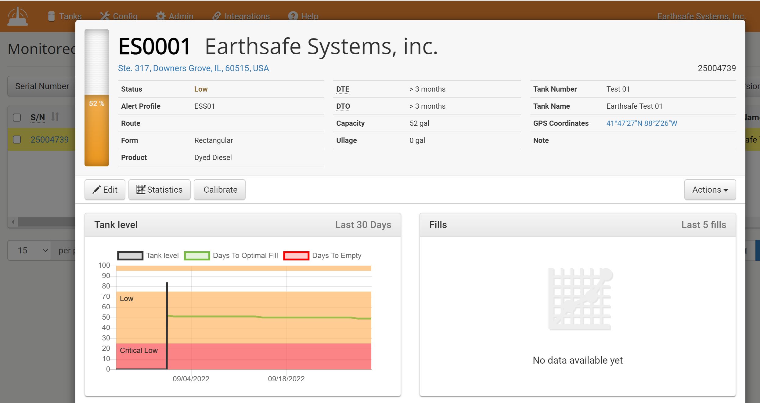This screenshot has width=760, height=403.
Task: Click the Ullage value 0 gal
Action: click(x=417, y=140)
